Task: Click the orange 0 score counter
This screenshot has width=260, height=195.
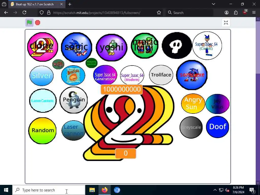Action: point(125,153)
